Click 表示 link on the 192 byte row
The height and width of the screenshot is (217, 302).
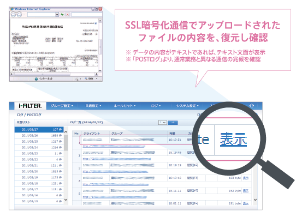coord(246,191)
